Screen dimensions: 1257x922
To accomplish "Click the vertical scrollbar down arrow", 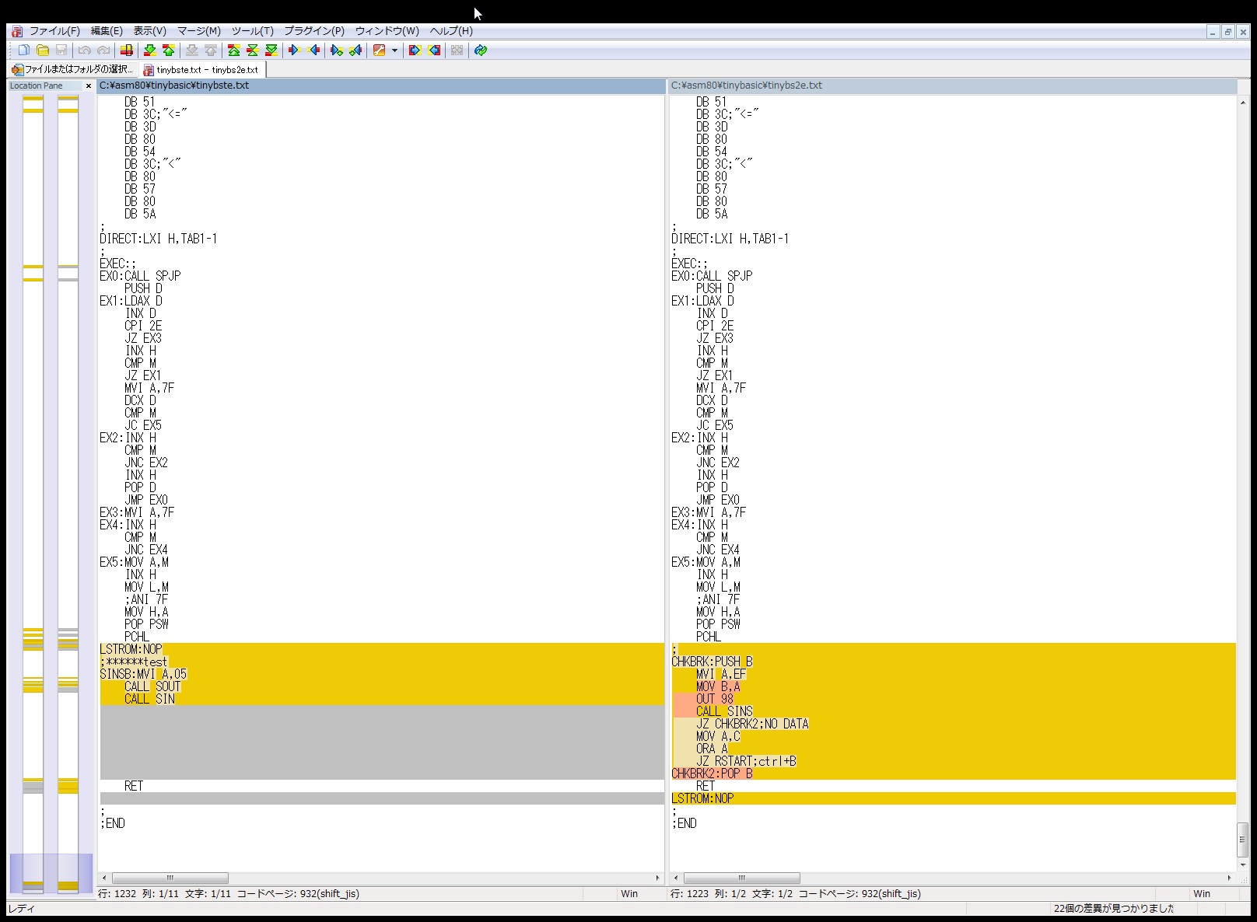I will pos(1243,864).
